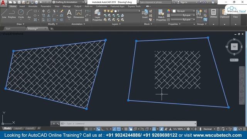This screenshot has height=139, width=247.
Task: Toggle dynamic input in status bar
Action: (x=98, y=129)
